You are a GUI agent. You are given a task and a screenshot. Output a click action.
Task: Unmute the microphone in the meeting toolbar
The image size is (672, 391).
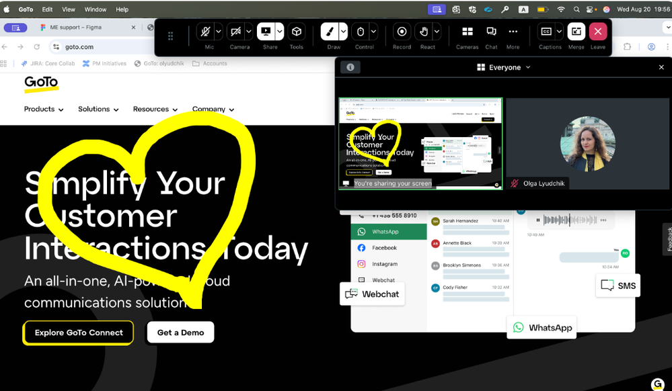click(x=205, y=32)
